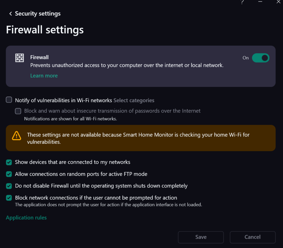The width and height of the screenshot is (283, 248).
Task: Uncheck Block network connections if user unprompted
Action: pyautogui.click(x=9, y=198)
